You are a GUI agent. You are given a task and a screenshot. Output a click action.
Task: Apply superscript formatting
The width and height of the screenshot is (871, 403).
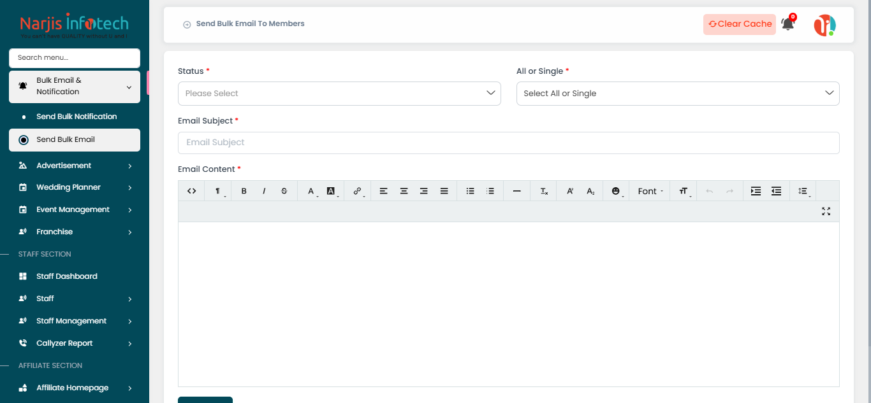click(571, 191)
